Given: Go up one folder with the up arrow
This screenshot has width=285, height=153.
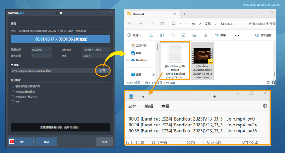Looking at the screenshot, I should (x=151, y=24).
